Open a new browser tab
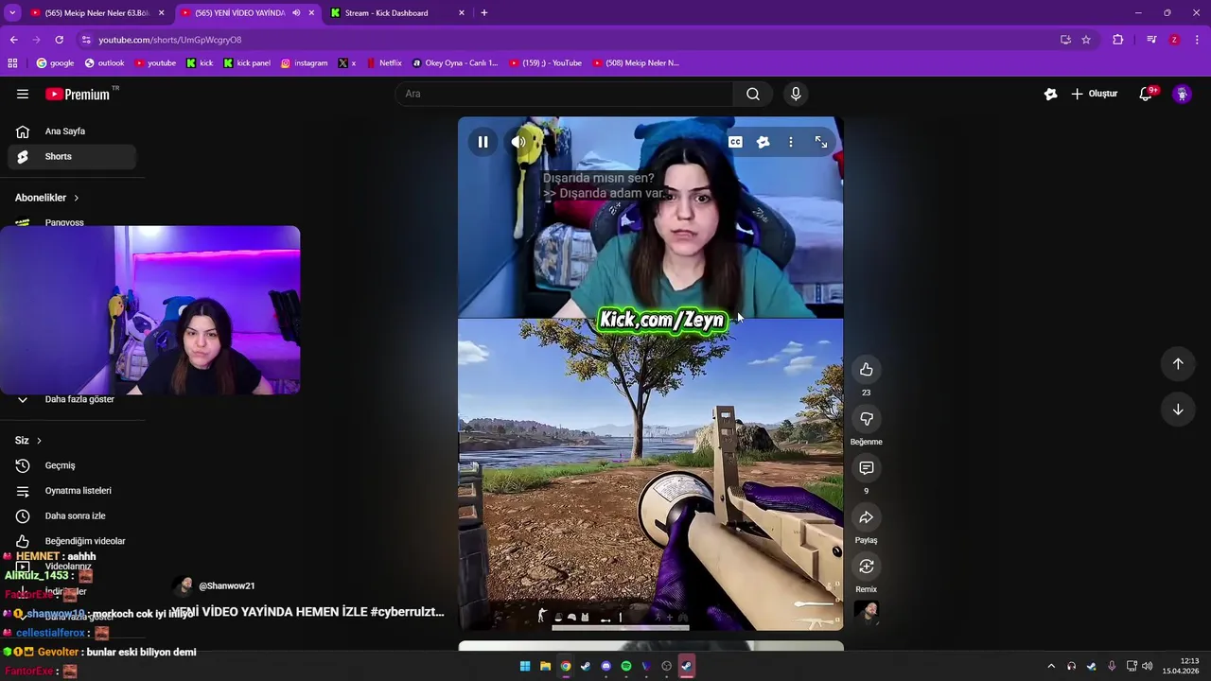 pos(484,13)
